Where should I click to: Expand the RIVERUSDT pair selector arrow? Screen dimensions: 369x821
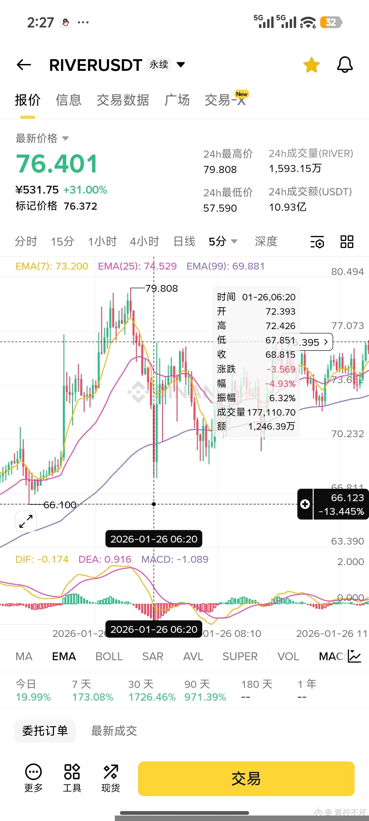click(181, 65)
